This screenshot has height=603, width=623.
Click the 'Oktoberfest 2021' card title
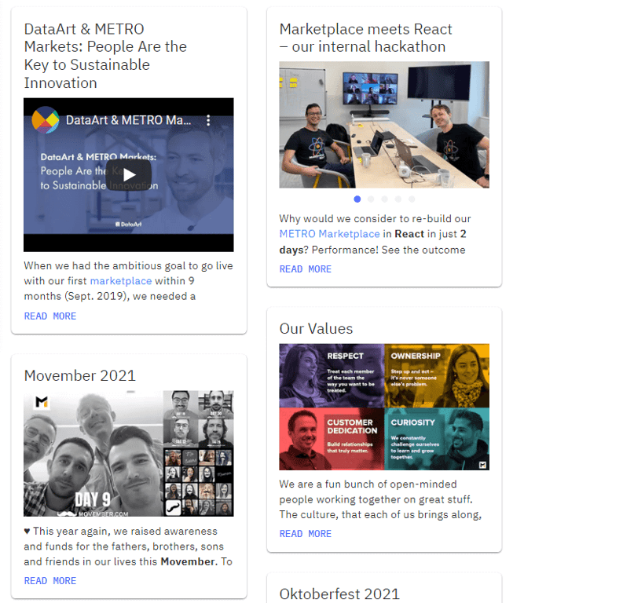pos(339,594)
